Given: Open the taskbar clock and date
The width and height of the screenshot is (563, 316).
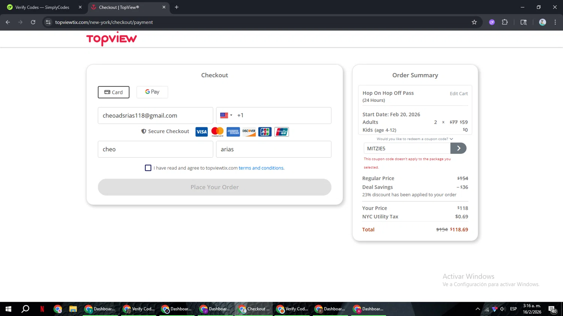Looking at the screenshot, I should coord(532,309).
